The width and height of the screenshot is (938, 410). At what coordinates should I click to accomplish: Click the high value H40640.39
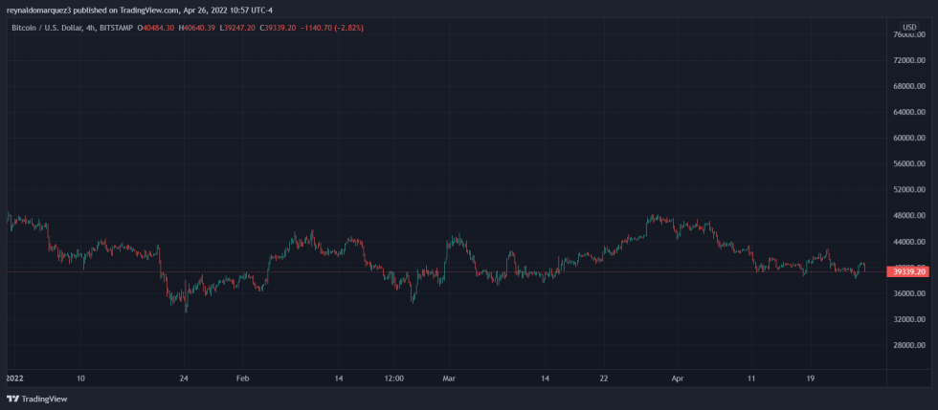click(x=196, y=28)
